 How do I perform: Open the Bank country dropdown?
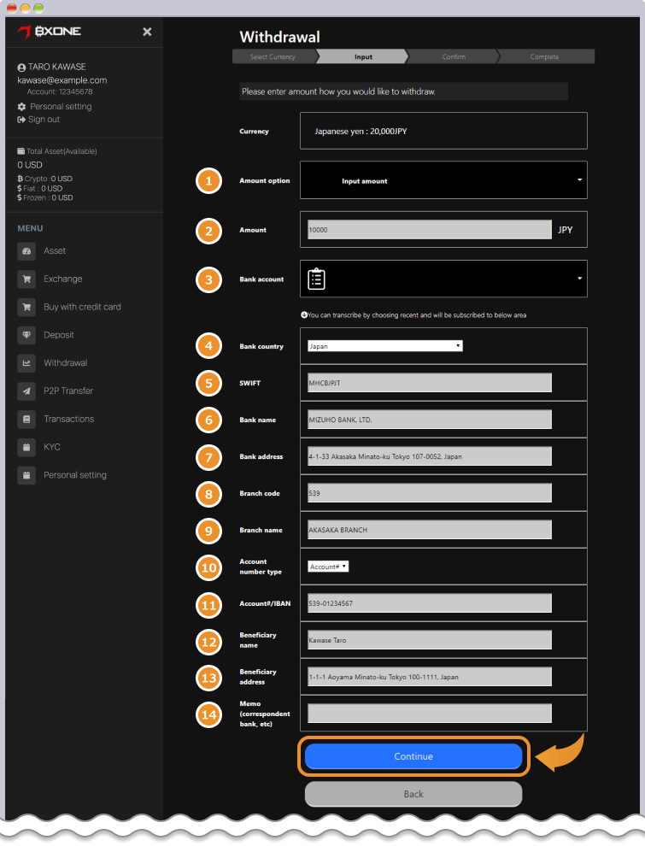[384, 346]
